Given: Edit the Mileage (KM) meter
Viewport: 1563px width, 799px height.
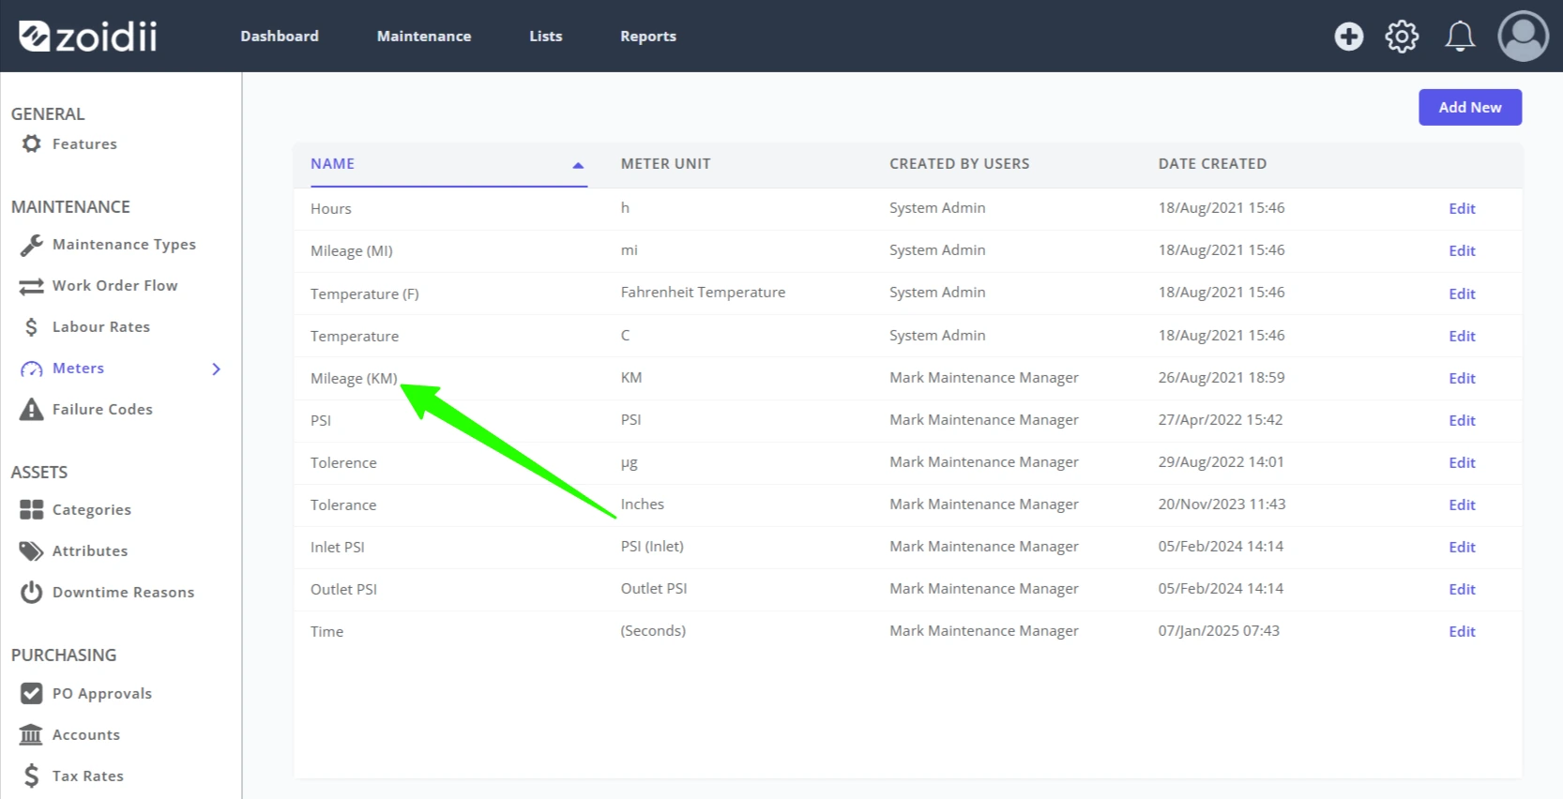Looking at the screenshot, I should tap(1462, 378).
